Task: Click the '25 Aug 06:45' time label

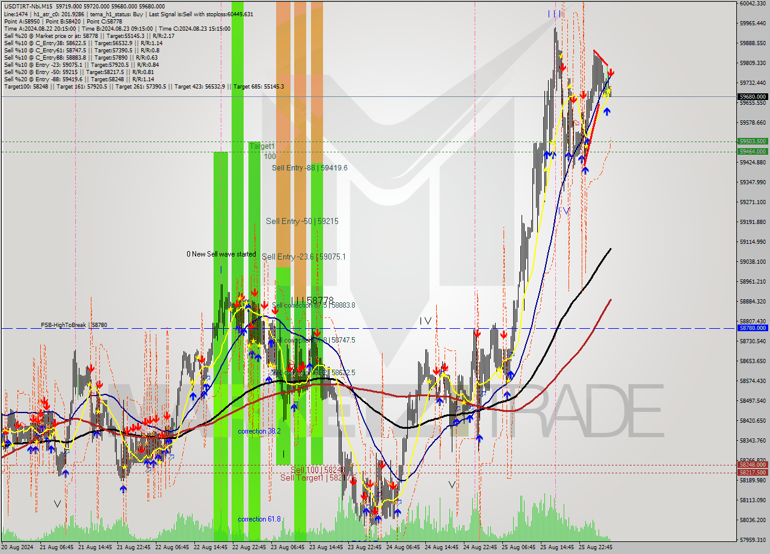Action: [519, 547]
